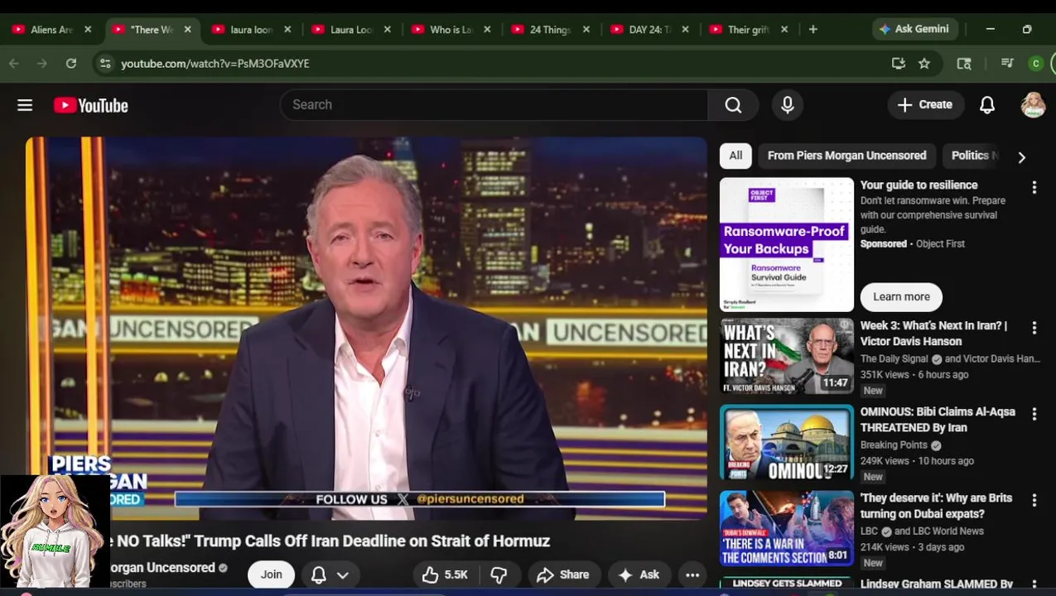Open 'What's Next in Iran?' video thumbnail
This screenshot has width=1056, height=596.
pos(787,356)
